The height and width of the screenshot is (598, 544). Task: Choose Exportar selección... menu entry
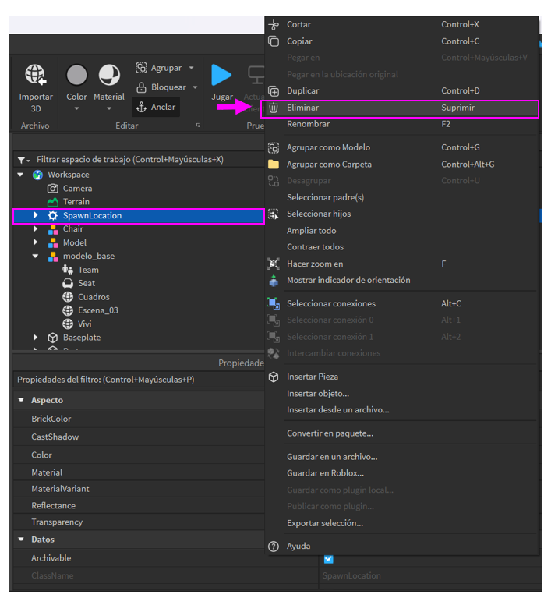point(401,523)
